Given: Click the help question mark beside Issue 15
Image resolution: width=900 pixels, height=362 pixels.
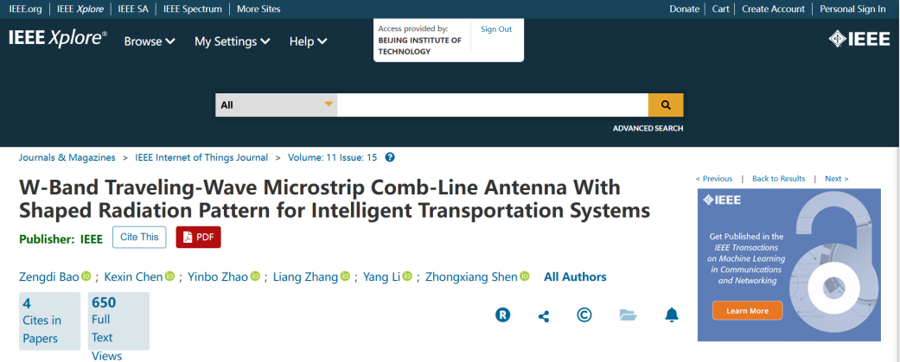Looking at the screenshot, I should pyautogui.click(x=390, y=157).
